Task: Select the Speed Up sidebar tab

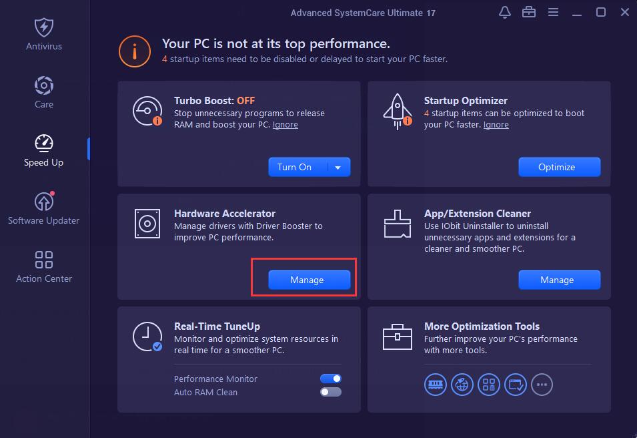Action: pos(44,150)
